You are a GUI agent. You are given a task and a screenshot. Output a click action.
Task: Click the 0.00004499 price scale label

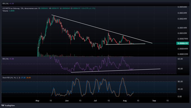click(x=183, y=49)
